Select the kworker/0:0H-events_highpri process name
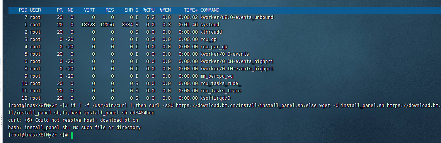This screenshot has width=441, height=143. [237, 61]
